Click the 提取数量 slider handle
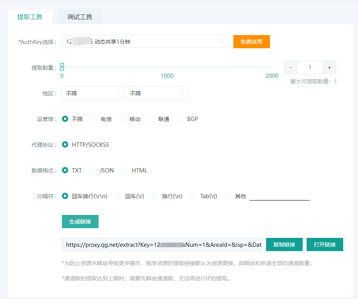 (62, 67)
